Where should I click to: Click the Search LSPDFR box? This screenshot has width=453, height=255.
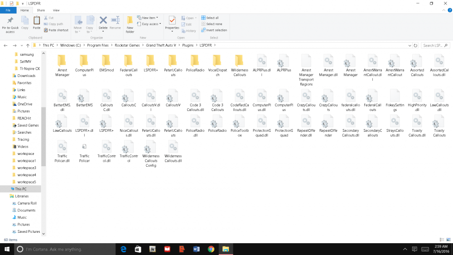(435, 45)
